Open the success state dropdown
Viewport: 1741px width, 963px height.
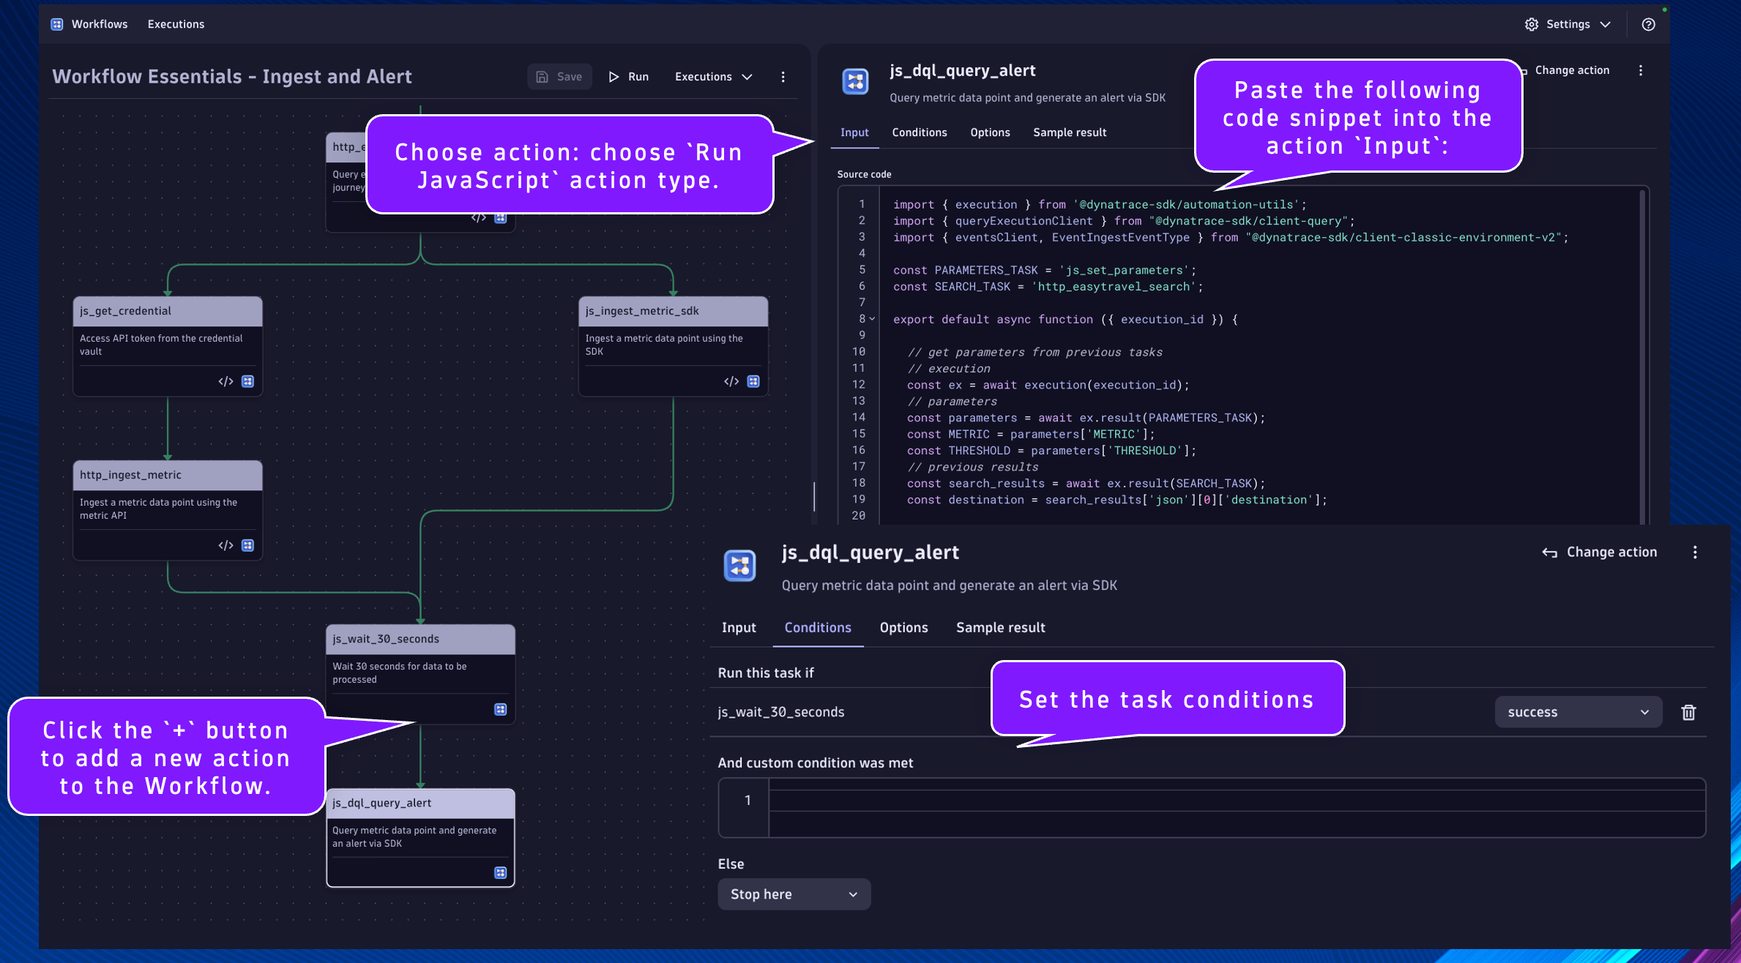coord(1578,712)
